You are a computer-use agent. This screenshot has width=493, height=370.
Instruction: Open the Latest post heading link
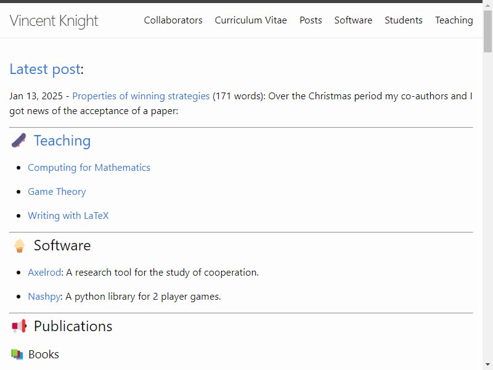45,69
